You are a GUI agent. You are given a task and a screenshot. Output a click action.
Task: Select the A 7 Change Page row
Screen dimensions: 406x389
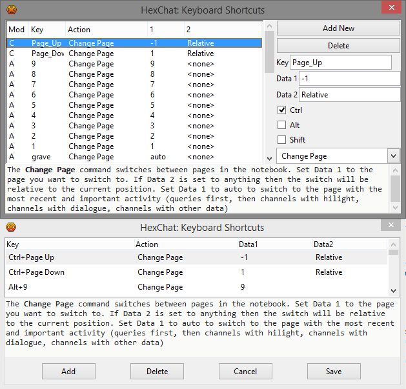134,85
